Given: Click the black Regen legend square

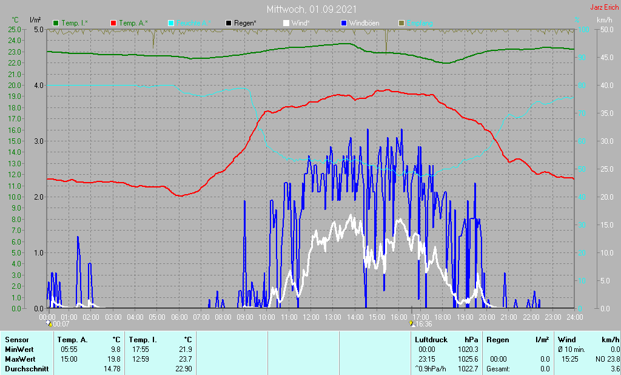Looking at the screenshot, I should [x=229, y=23].
